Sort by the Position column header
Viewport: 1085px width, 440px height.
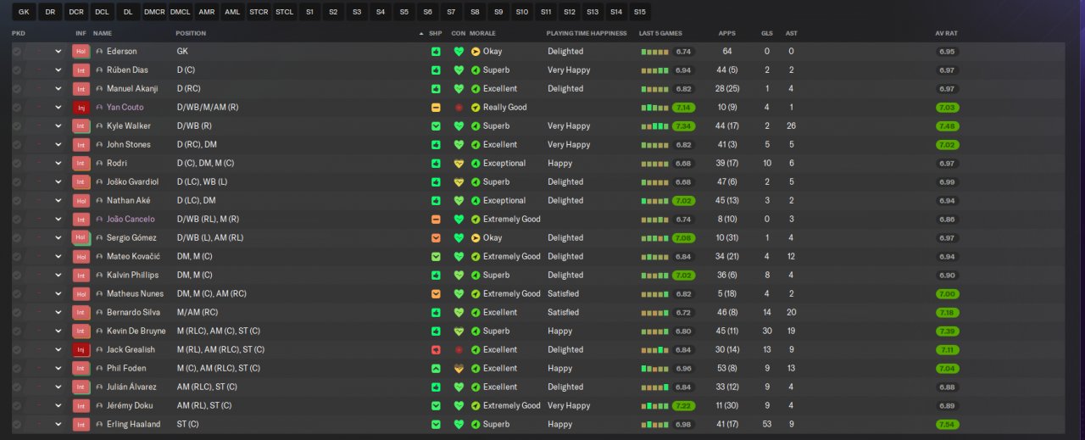pyautogui.click(x=191, y=33)
